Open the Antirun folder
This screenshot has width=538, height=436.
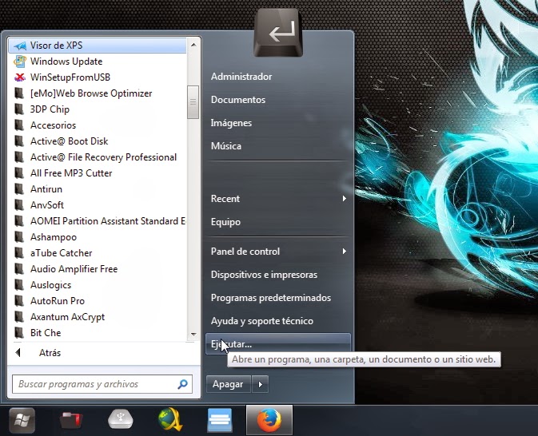[98, 189]
